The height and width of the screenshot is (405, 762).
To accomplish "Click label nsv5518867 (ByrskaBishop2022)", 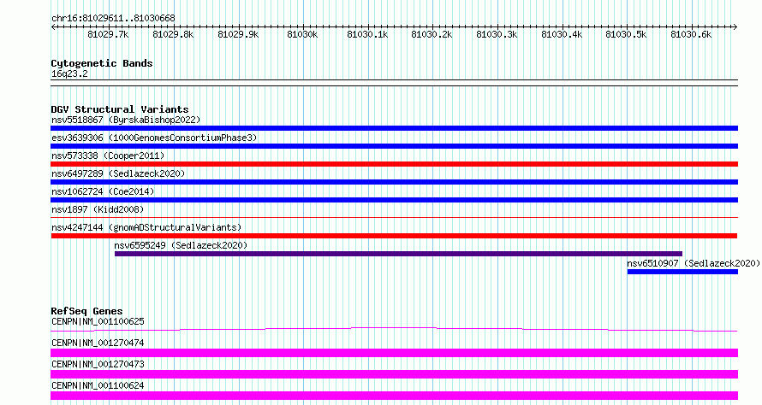I will (x=126, y=120).
